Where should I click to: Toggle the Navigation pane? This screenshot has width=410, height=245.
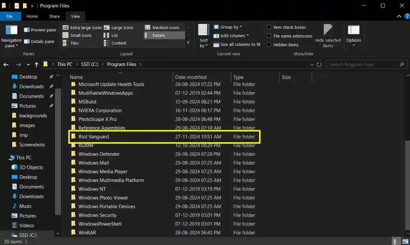[12, 36]
